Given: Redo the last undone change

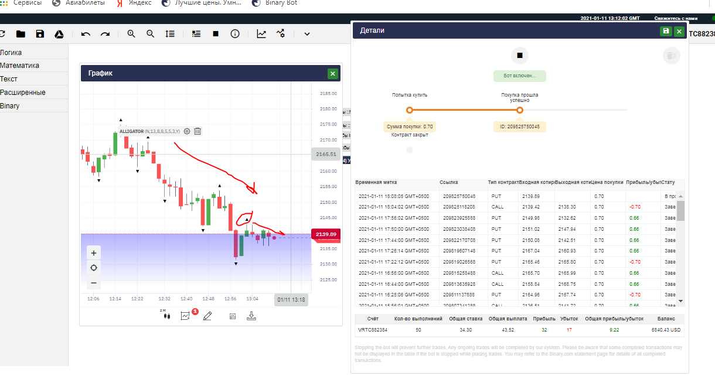Looking at the screenshot, I should pos(105,34).
